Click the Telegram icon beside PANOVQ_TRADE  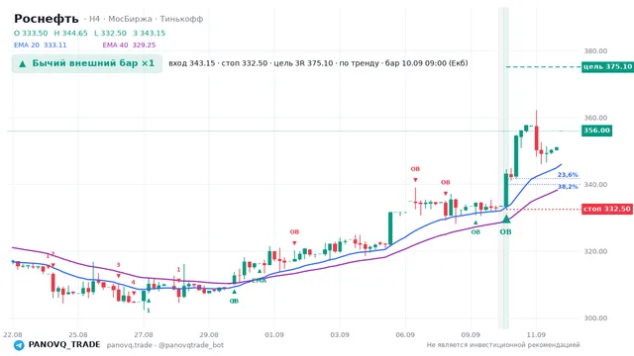[19, 345]
